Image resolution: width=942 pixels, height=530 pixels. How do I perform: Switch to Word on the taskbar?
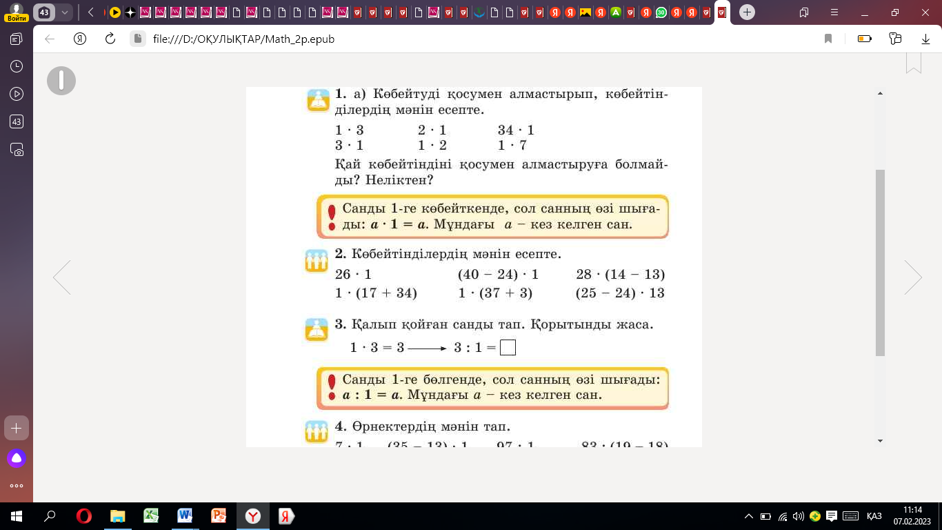(x=185, y=516)
